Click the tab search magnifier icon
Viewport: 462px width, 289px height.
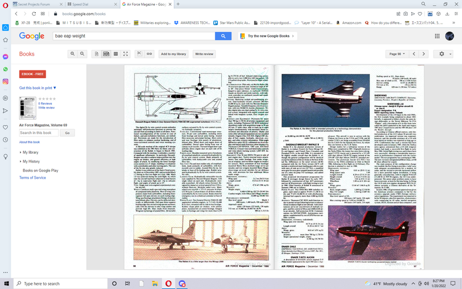pos(423,4)
